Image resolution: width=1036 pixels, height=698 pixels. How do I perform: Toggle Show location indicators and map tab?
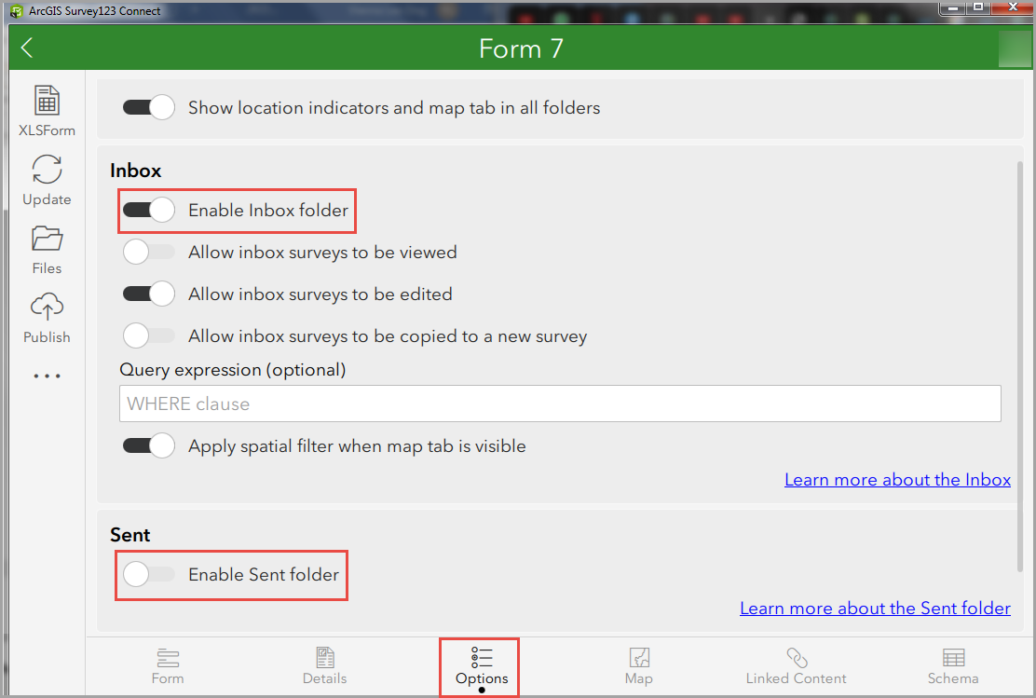coord(149,107)
